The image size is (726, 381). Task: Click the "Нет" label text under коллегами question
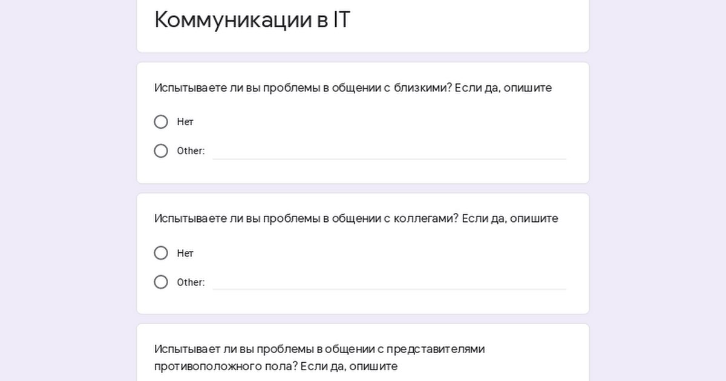(x=185, y=253)
